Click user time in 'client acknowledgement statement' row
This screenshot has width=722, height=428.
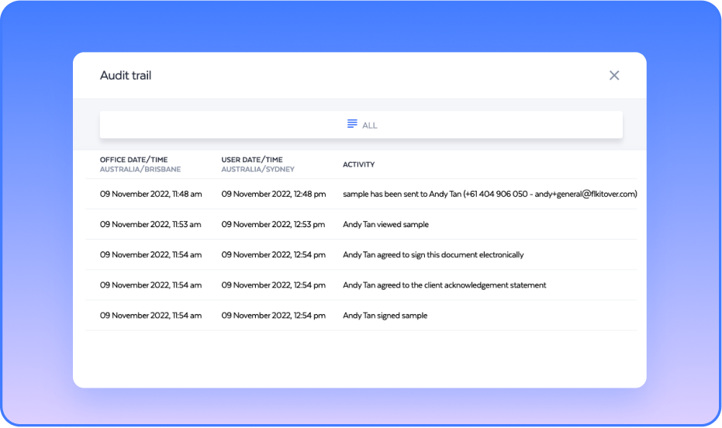tap(274, 285)
